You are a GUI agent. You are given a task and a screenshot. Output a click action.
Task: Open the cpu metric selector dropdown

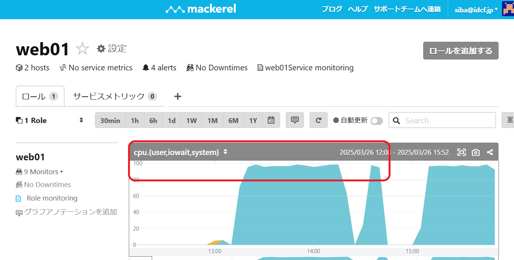tap(225, 152)
